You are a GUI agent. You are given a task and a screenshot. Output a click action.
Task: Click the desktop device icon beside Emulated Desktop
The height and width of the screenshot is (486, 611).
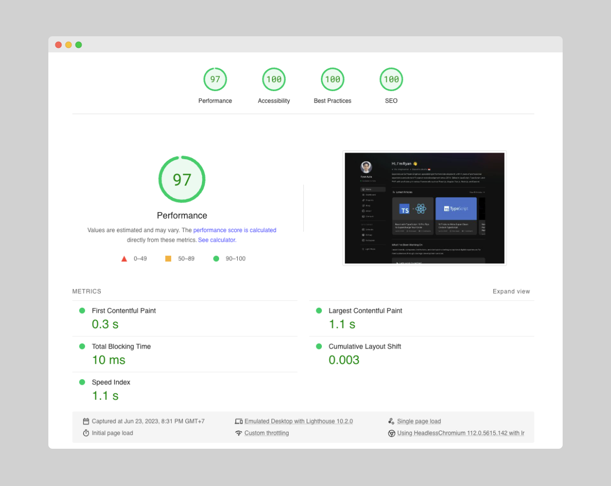(238, 421)
